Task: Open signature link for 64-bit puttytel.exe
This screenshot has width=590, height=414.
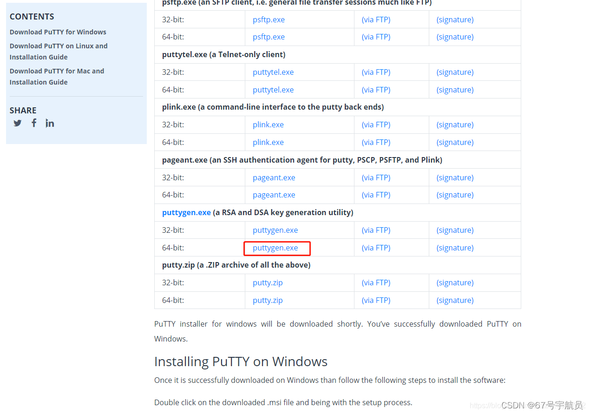Action: point(455,90)
